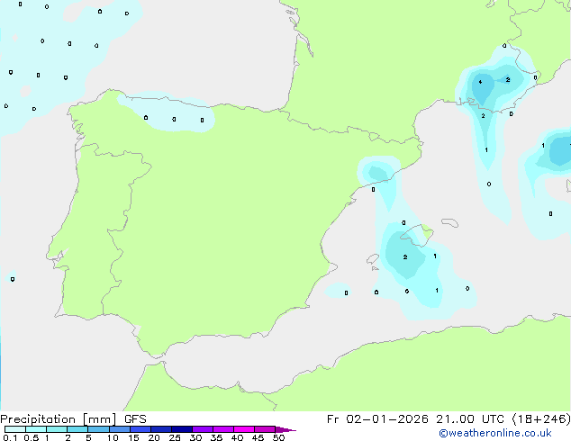
Task: Click the '(18+246)' forecast run label
Action: 541,419
